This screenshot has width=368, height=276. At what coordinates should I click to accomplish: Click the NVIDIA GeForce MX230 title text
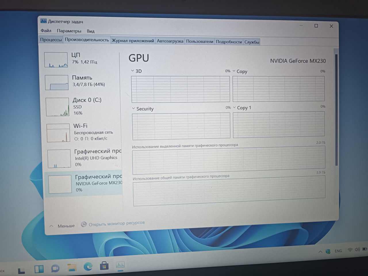298,61
